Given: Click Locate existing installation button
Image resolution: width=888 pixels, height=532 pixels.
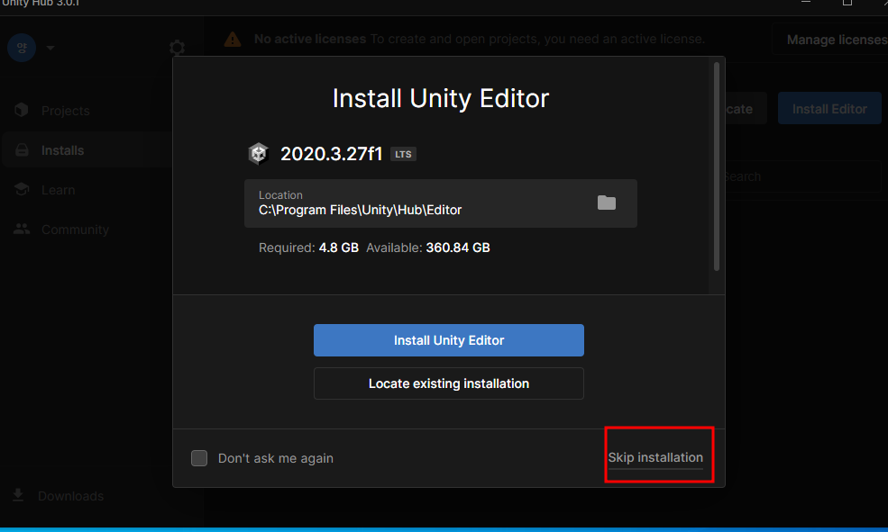Looking at the screenshot, I should [449, 383].
